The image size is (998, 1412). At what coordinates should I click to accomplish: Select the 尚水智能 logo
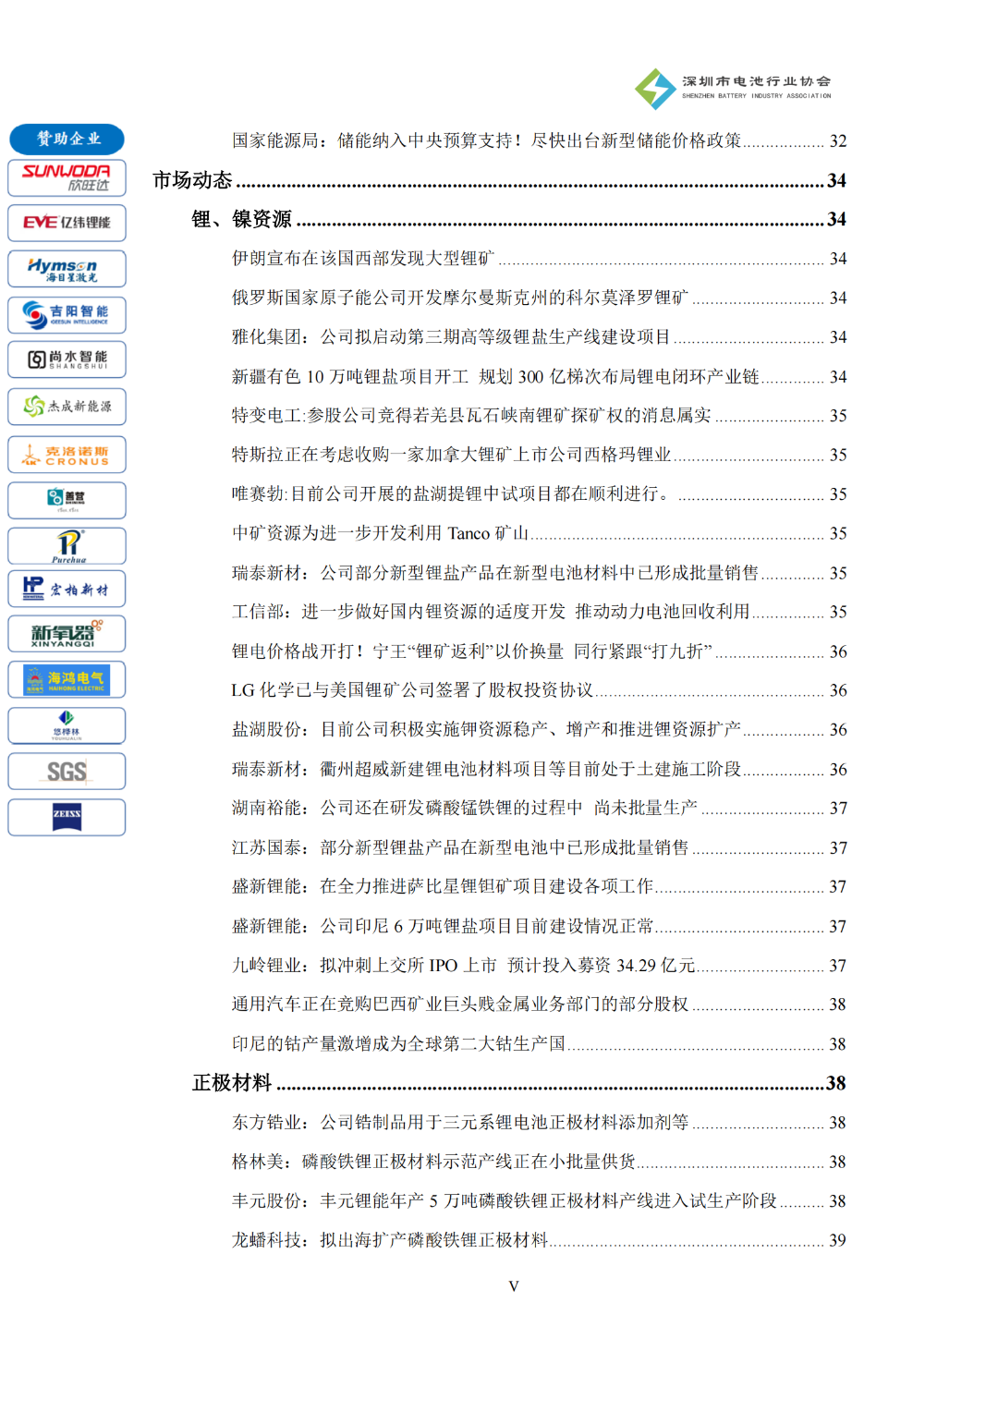67,359
